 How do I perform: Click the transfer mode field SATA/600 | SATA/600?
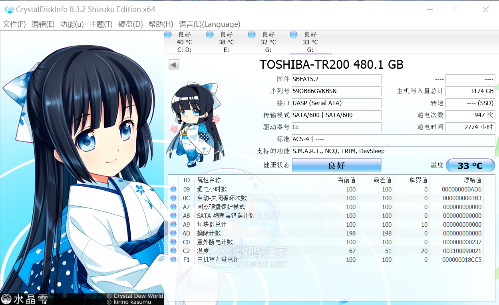(336, 115)
